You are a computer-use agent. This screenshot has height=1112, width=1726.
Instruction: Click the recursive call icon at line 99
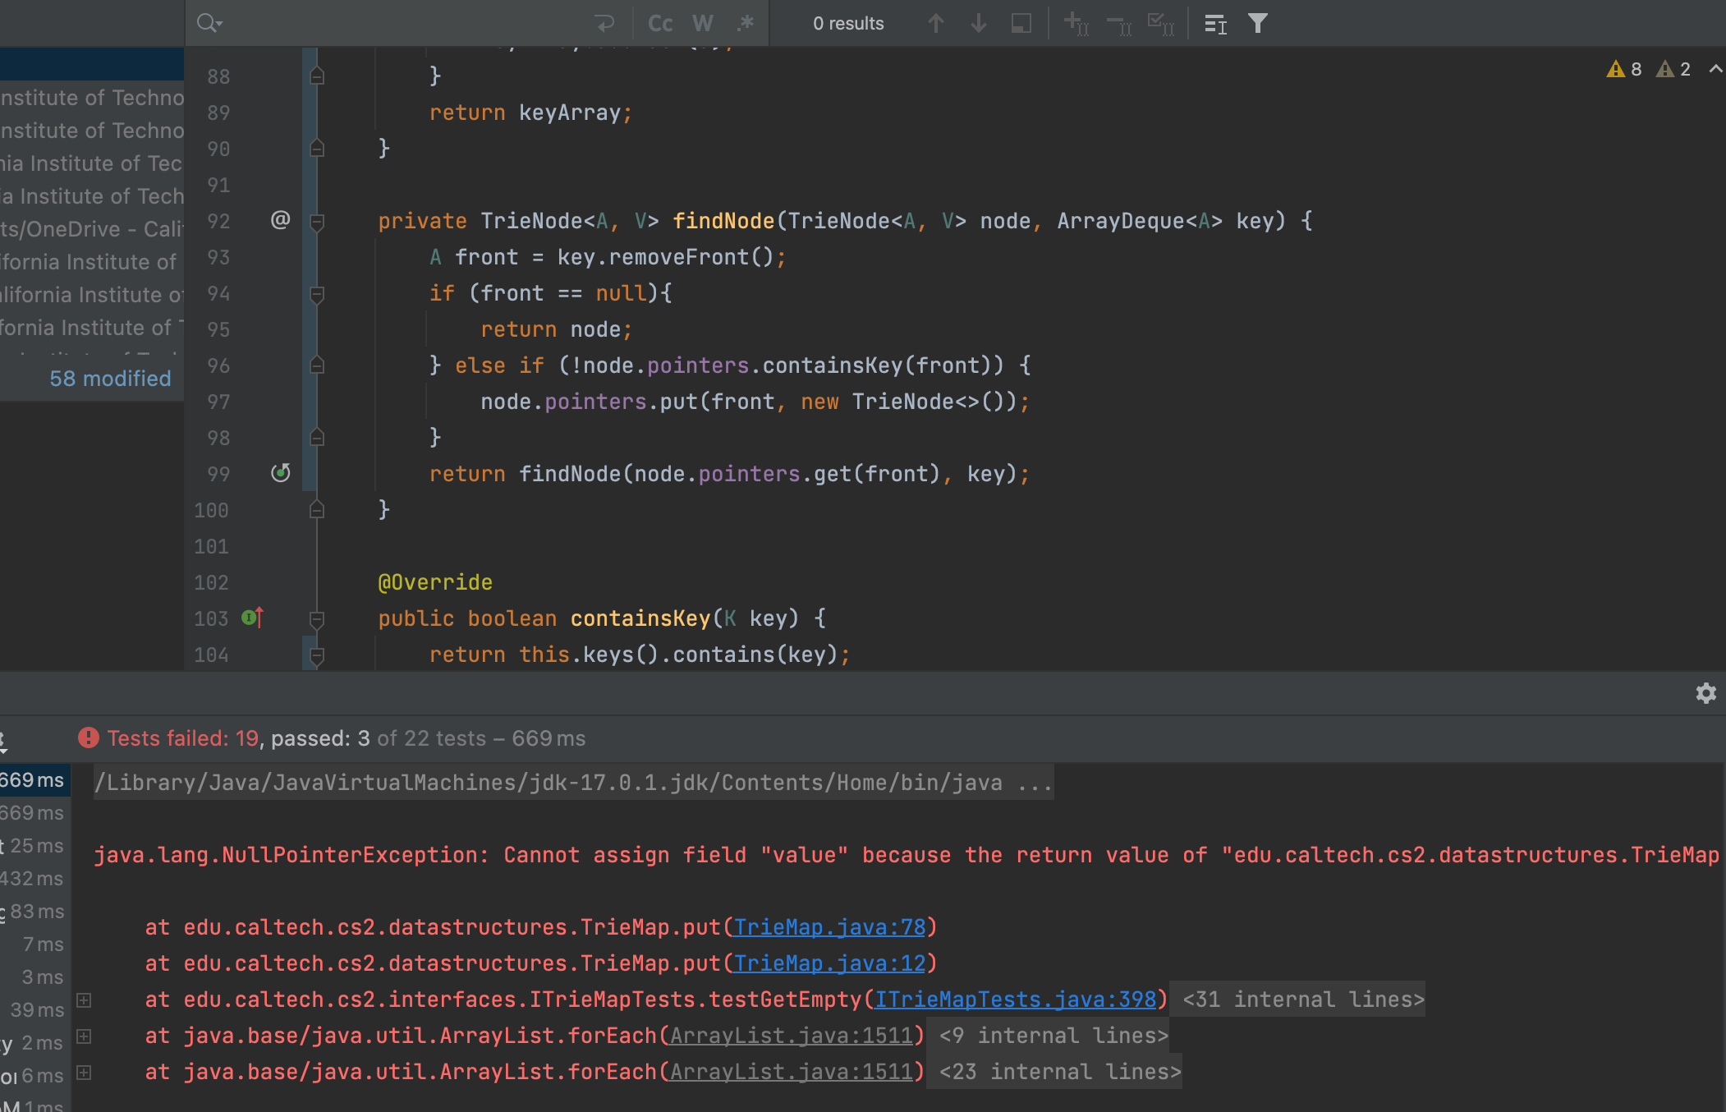point(281,473)
